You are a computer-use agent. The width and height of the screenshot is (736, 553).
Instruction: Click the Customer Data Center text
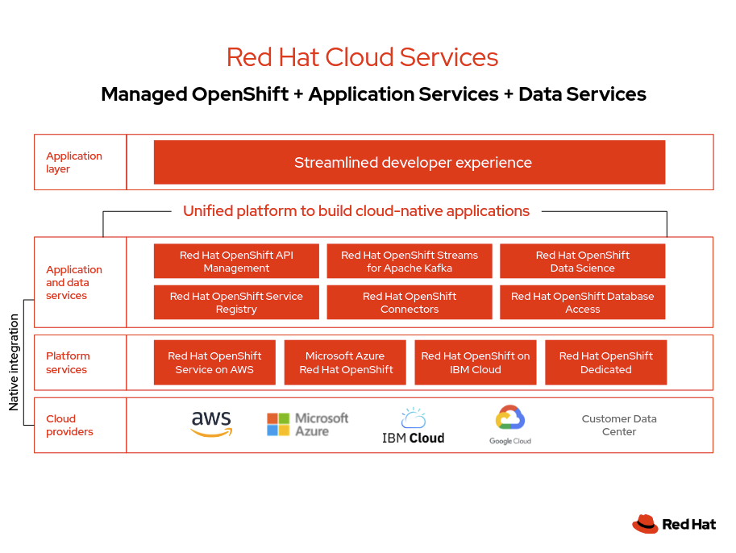[619, 425]
